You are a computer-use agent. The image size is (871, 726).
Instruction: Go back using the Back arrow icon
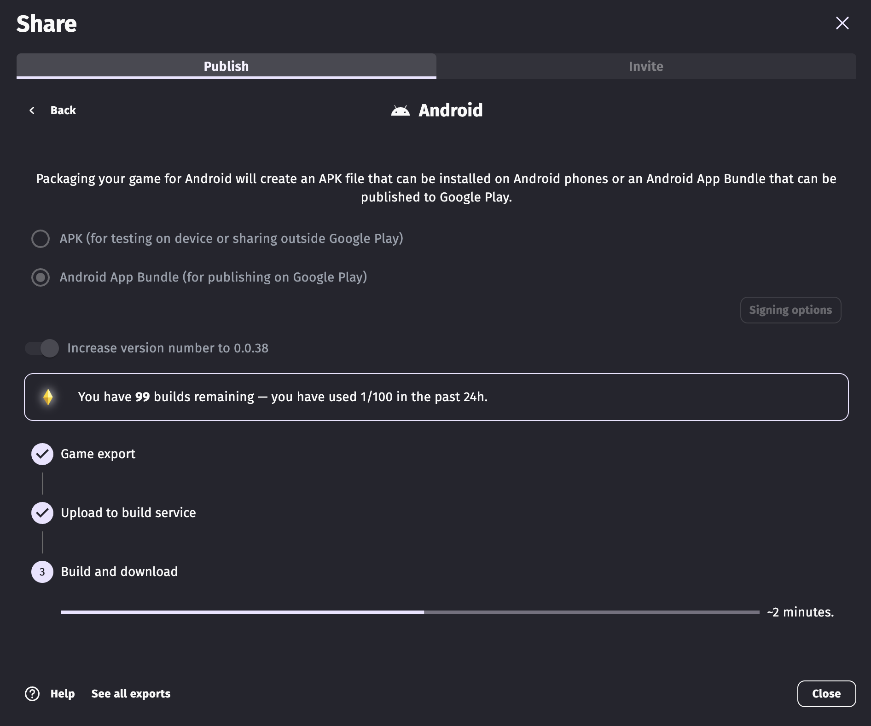tap(32, 110)
